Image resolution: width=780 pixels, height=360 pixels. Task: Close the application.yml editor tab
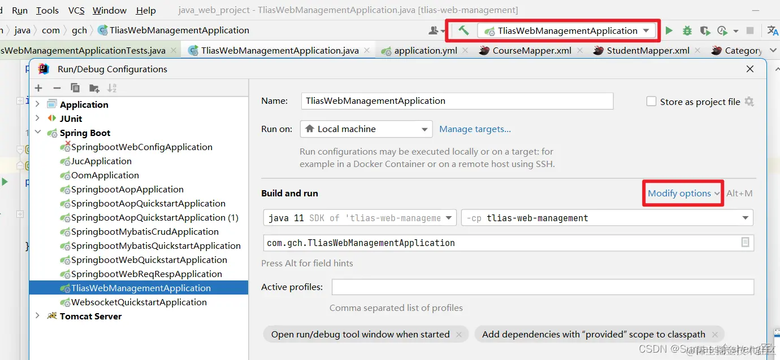tap(466, 50)
